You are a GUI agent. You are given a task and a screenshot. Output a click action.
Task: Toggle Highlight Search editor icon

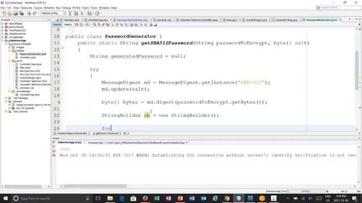pos(107,25)
